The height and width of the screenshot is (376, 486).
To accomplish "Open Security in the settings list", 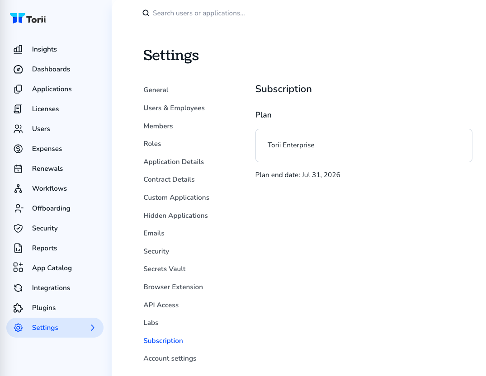I will tap(156, 251).
